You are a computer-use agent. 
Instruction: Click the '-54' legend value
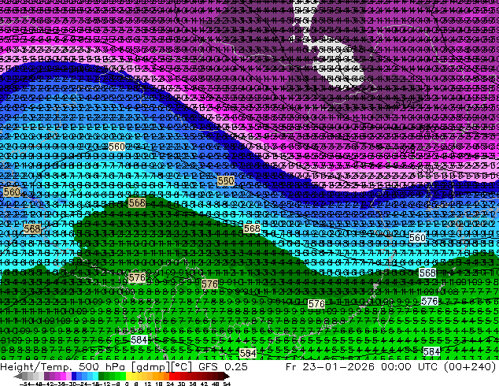point(25,384)
